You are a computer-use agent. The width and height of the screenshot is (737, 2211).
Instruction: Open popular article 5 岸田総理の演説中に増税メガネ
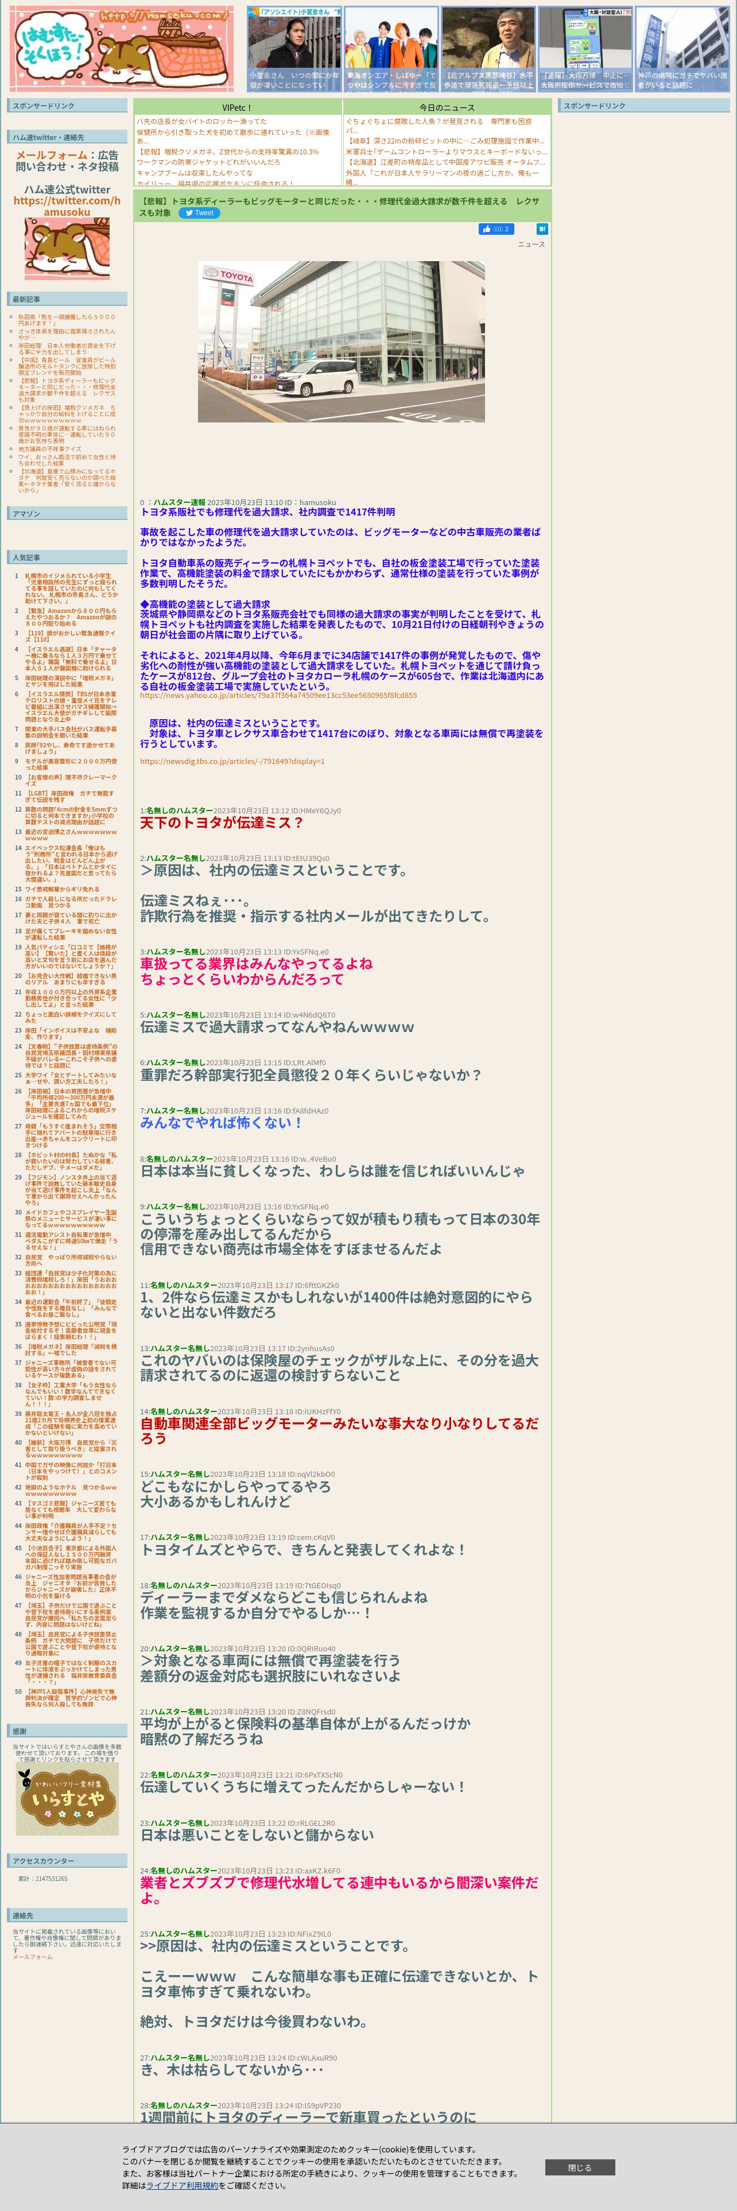71,681
